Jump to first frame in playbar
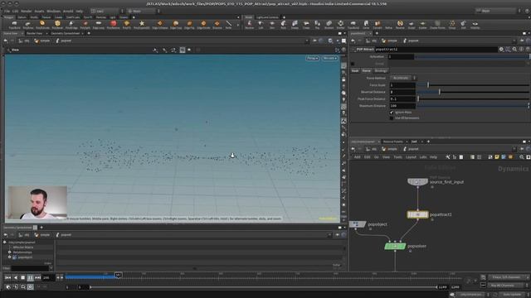 tap(7, 278)
